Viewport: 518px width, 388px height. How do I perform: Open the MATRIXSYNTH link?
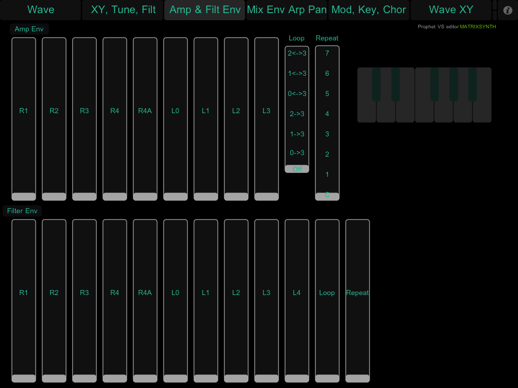coord(478,27)
